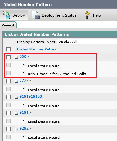
Task: Check the box for pattern 9191>
Action: point(8,113)
